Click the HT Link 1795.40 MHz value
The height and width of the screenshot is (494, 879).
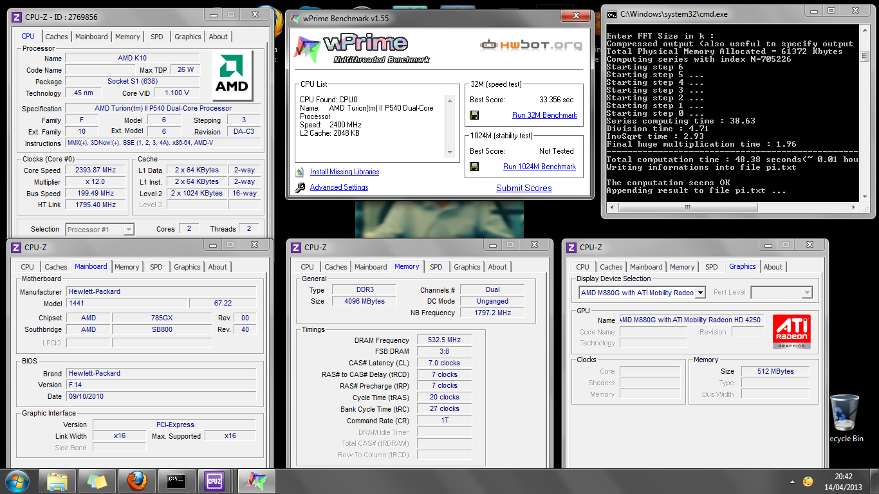[x=97, y=205]
